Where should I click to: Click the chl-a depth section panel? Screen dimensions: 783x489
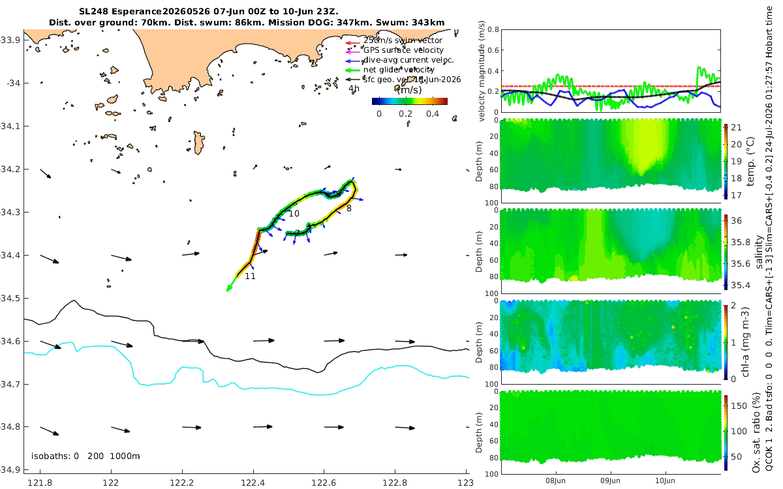tap(610, 336)
